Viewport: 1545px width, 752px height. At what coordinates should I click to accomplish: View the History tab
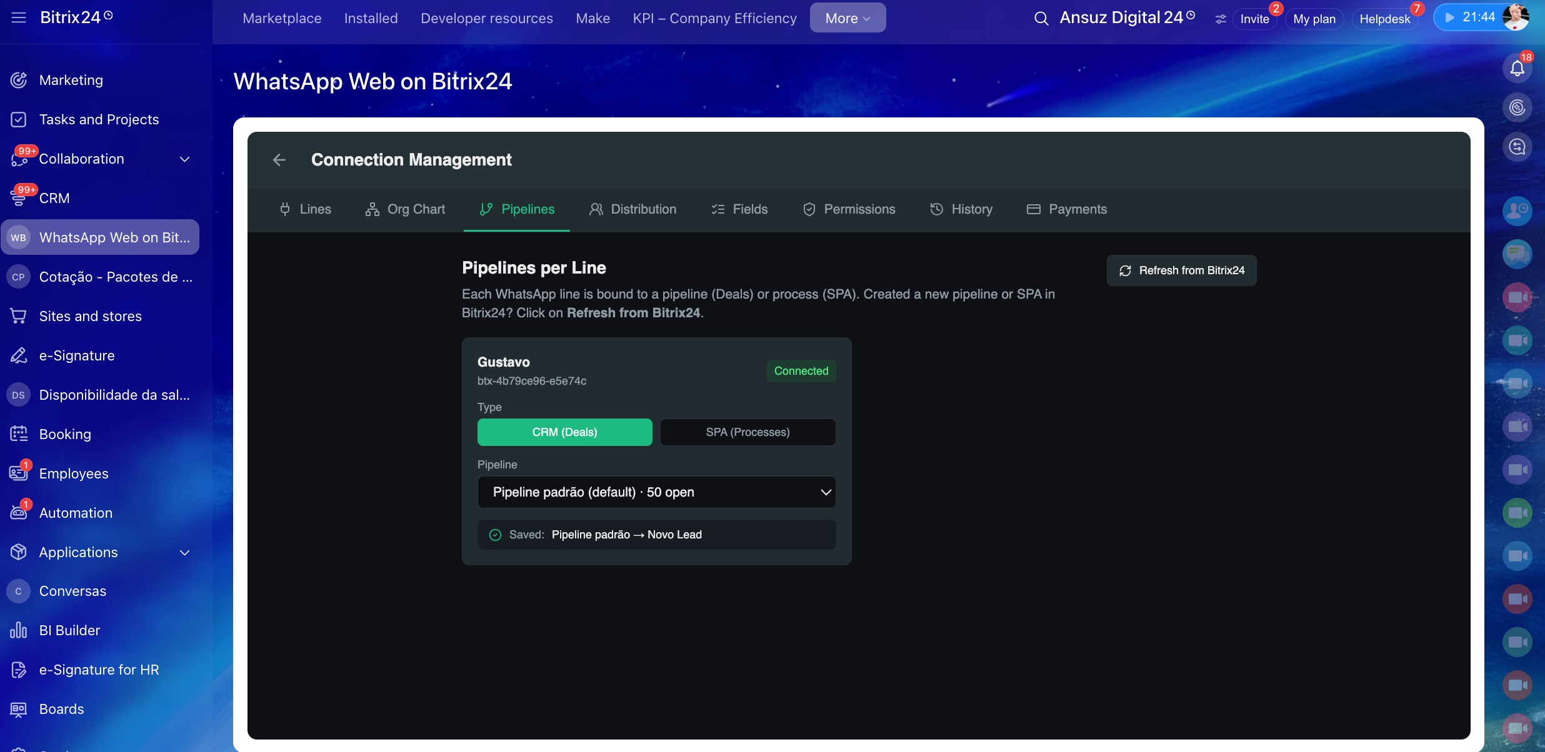[961, 209]
